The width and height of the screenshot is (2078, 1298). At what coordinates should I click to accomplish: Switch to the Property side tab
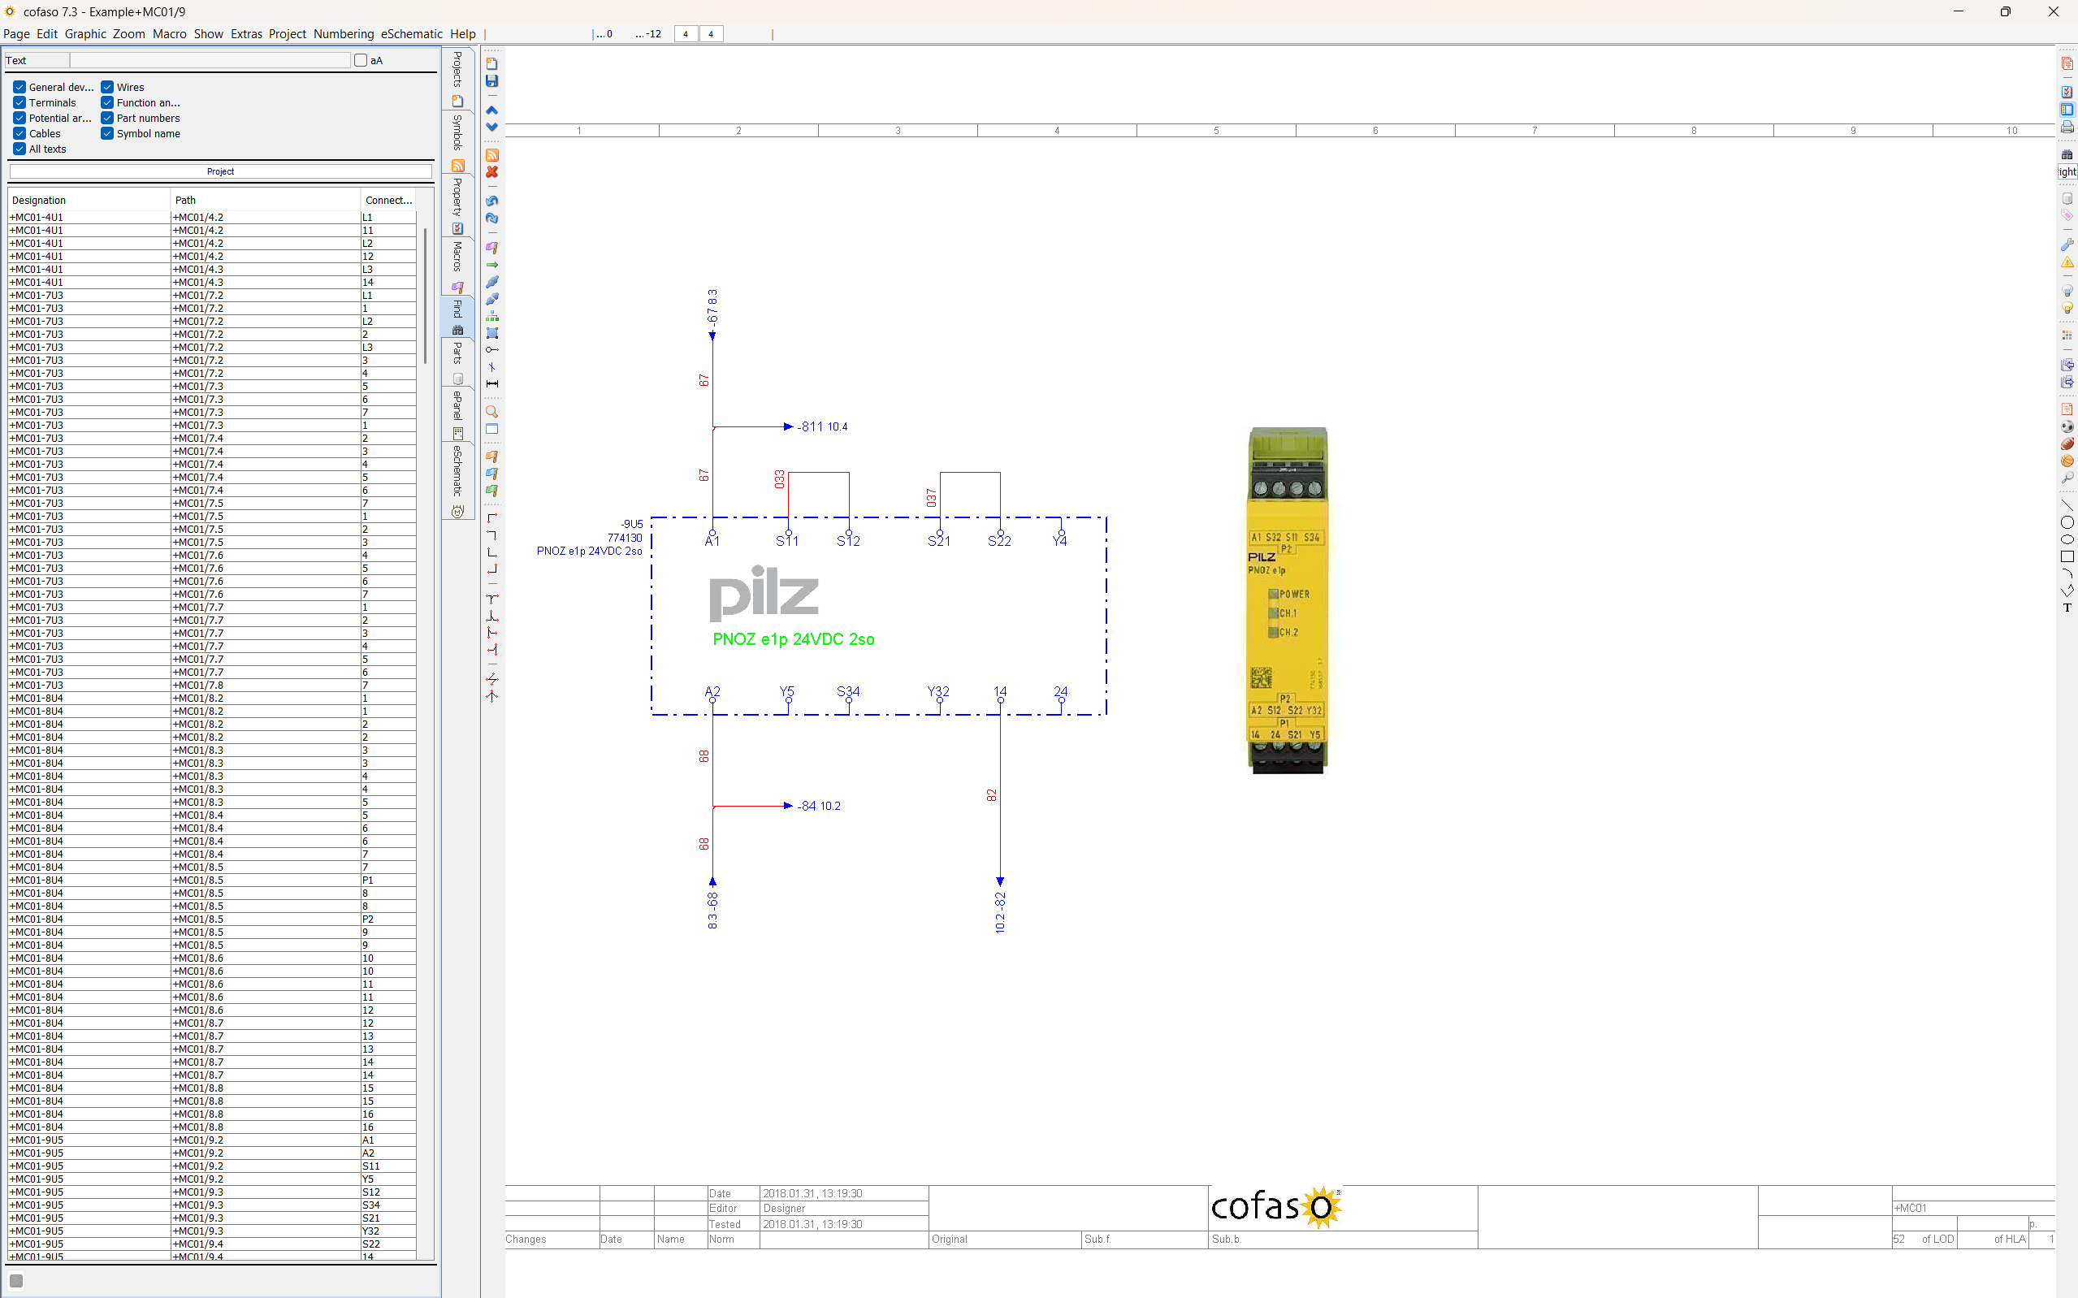457,206
